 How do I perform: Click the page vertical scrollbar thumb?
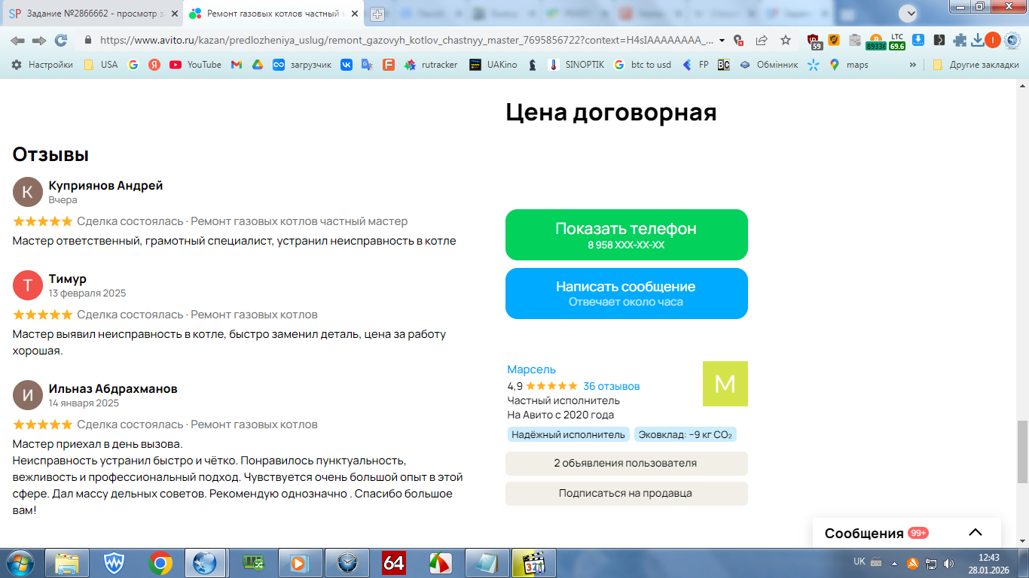tap(1022, 452)
